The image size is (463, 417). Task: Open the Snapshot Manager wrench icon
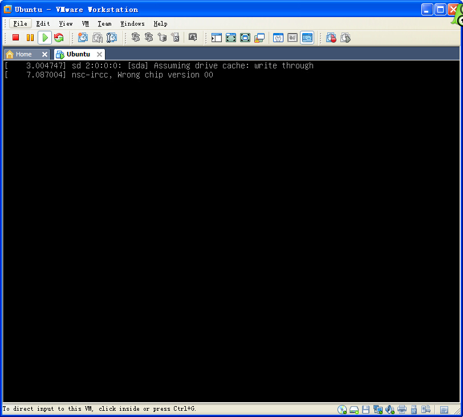112,38
